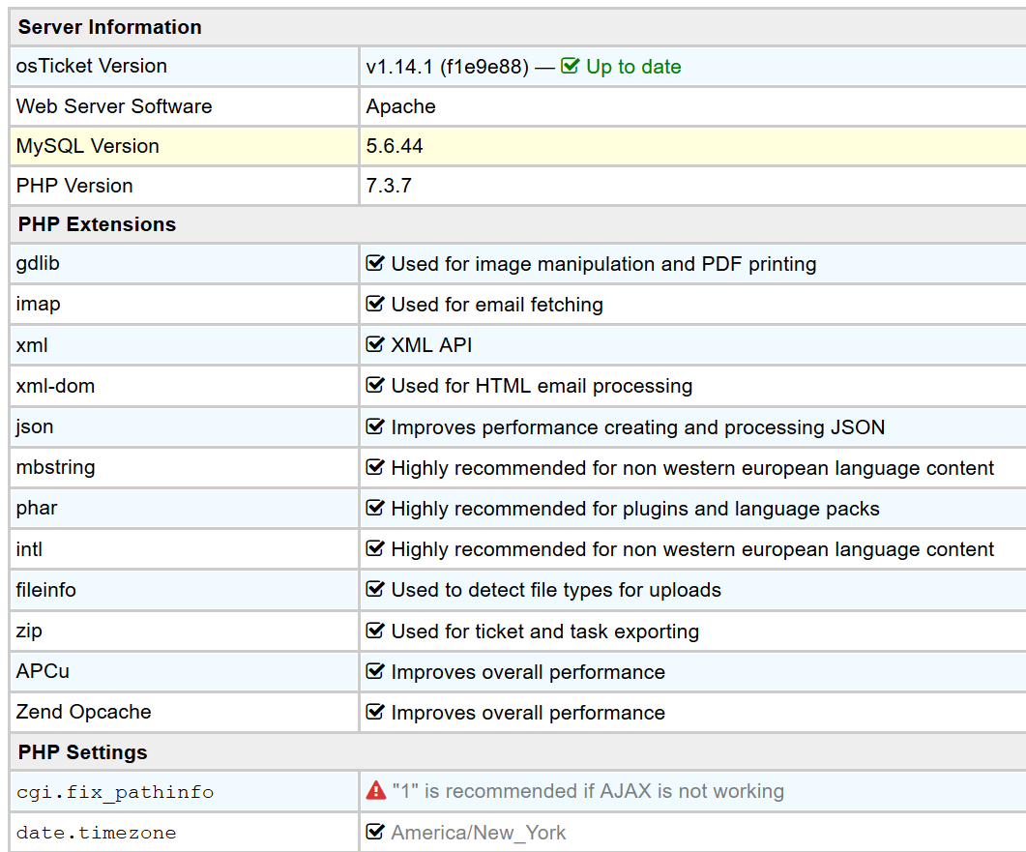Image resolution: width=1026 pixels, height=852 pixels.
Task: Click the description text in the mbstring row
Action: click(693, 468)
